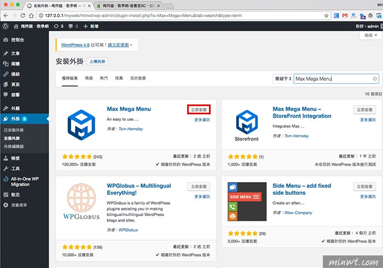Click Side Menu add fixed side buttons title
The width and height of the screenshot is (383, 268).
click(301, 189)
